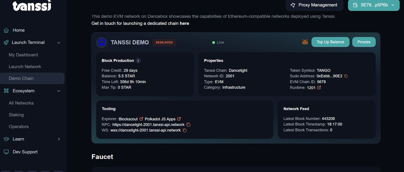The width and height of the screenshot is (404, 172).
Task: Collapse the Launch Terminal section chevron
Action: [59, 43]
